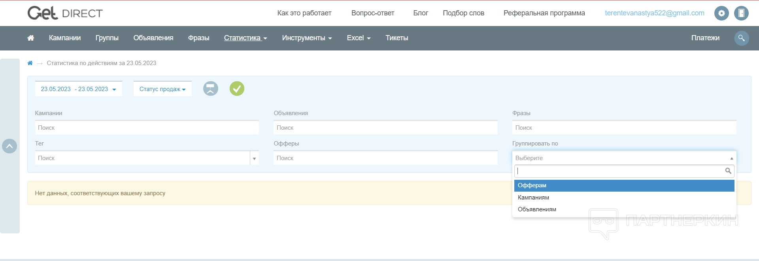Open Вопрос-ответ link
Viewport: 759px width, 261px height.
(x=373, y=13)
